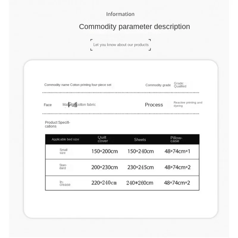
Task: Click the "Information" title text
Action: click(x=120, y=14)
